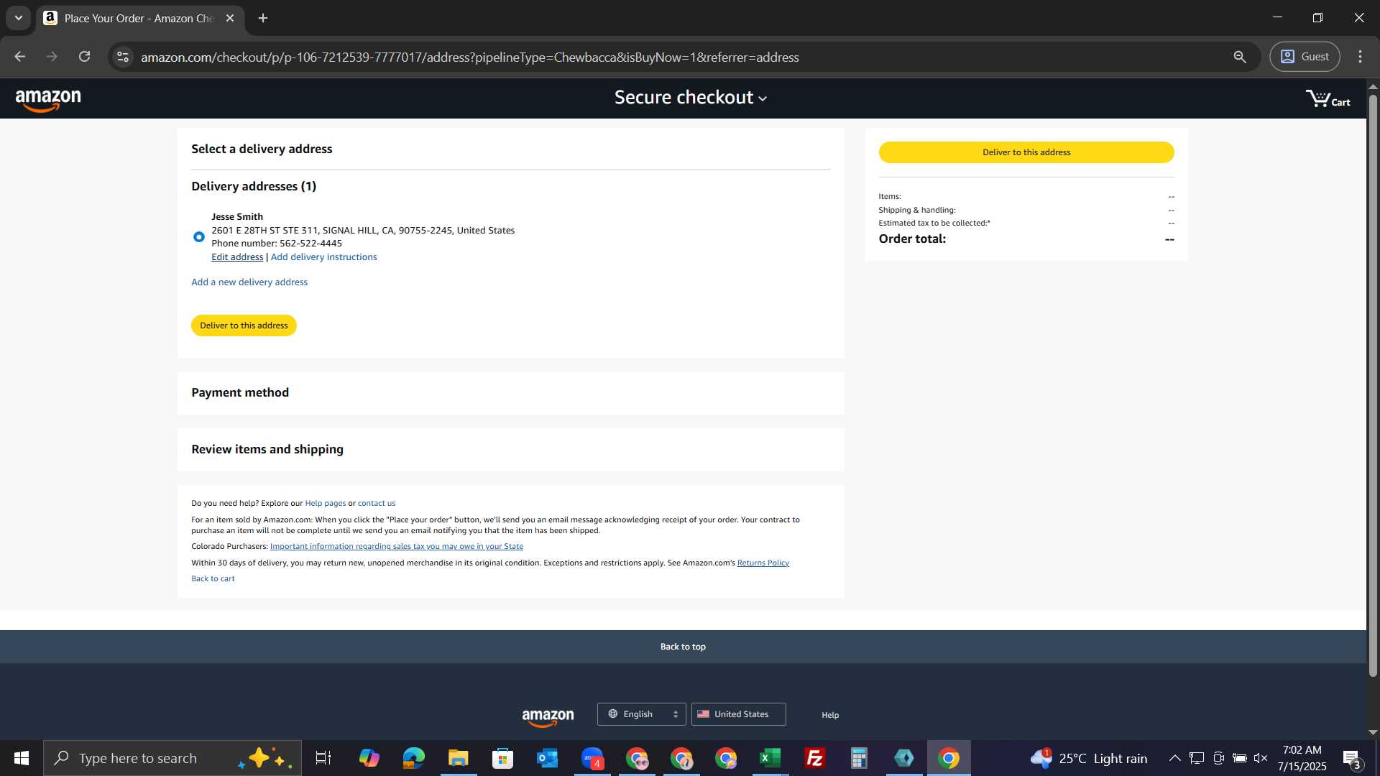1380x776 pixels.
Task: Open the tab search dropdown arrow
Action: pyautogui.click(x=19, y=18)
